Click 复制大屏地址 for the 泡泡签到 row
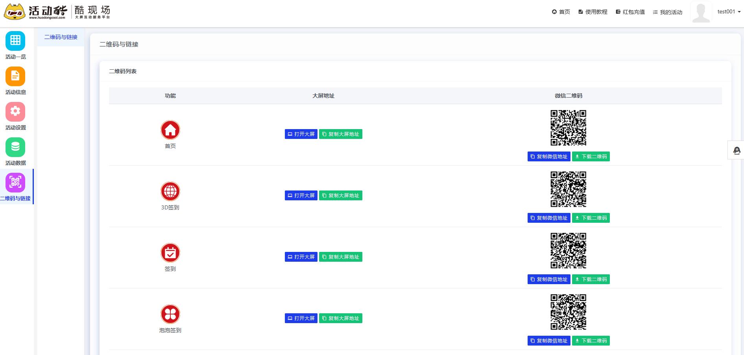 (341, 318)
